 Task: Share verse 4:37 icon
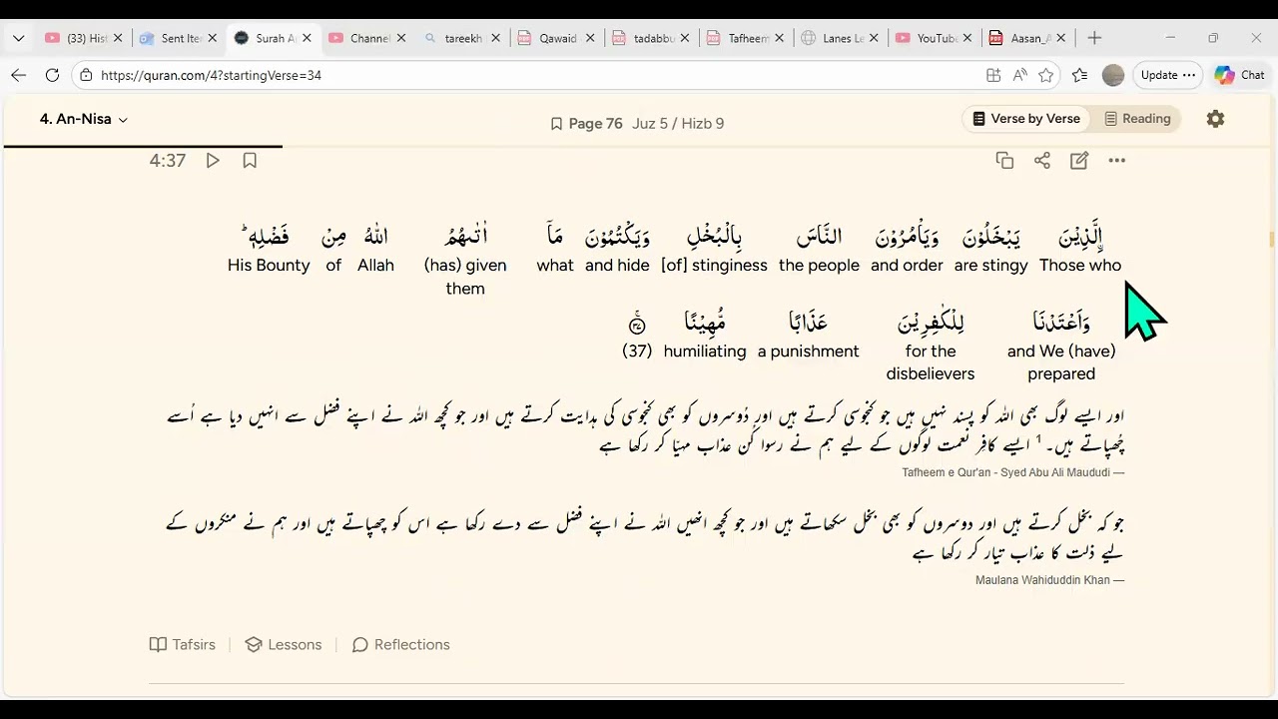point(1042,160)
